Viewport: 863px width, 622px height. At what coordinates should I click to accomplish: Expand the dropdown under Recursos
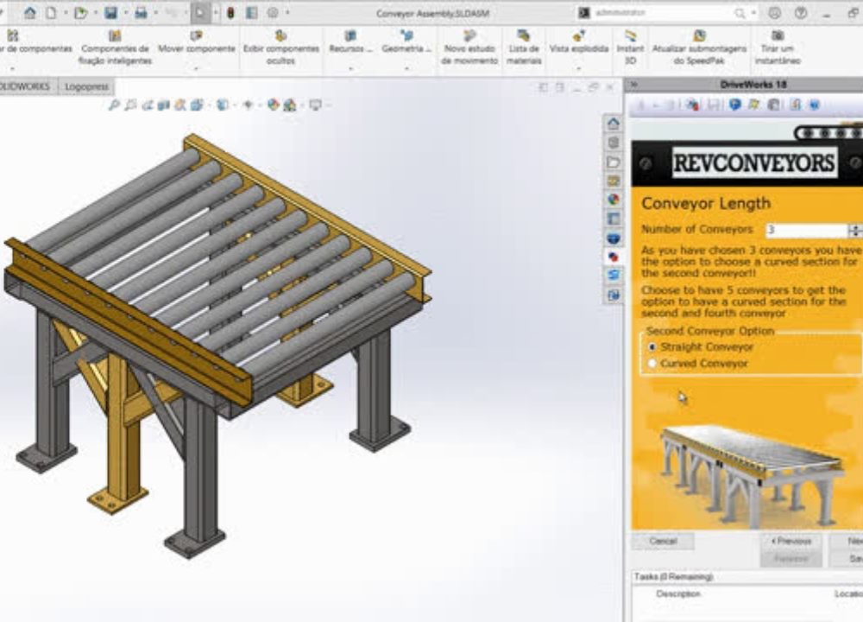pos(350,69)
